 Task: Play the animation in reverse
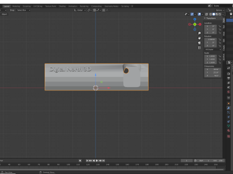point(94,160)
